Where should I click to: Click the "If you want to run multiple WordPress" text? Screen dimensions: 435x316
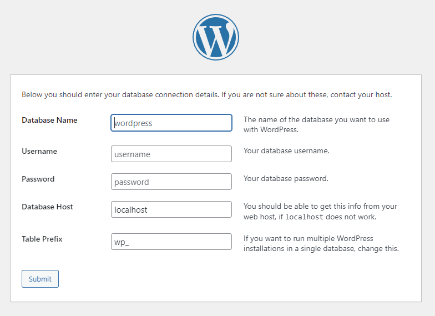321,243
